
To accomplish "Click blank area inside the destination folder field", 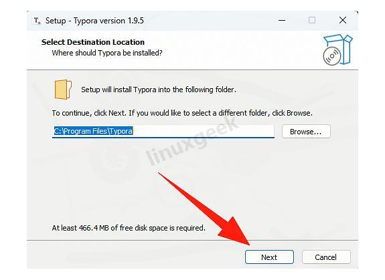I will [x=204, y=131].
